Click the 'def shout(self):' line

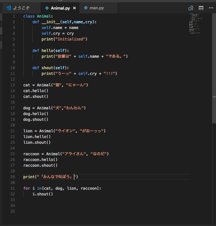click(x=51, y=68)
